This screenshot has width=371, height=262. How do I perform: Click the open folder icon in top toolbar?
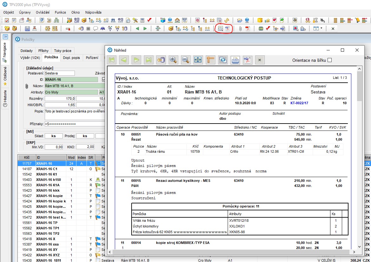coord(240,20)
